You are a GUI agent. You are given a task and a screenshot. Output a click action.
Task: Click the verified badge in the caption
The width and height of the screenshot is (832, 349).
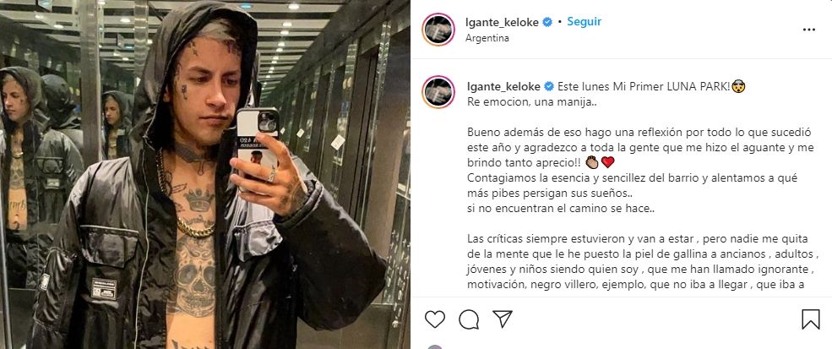[548, 86]
